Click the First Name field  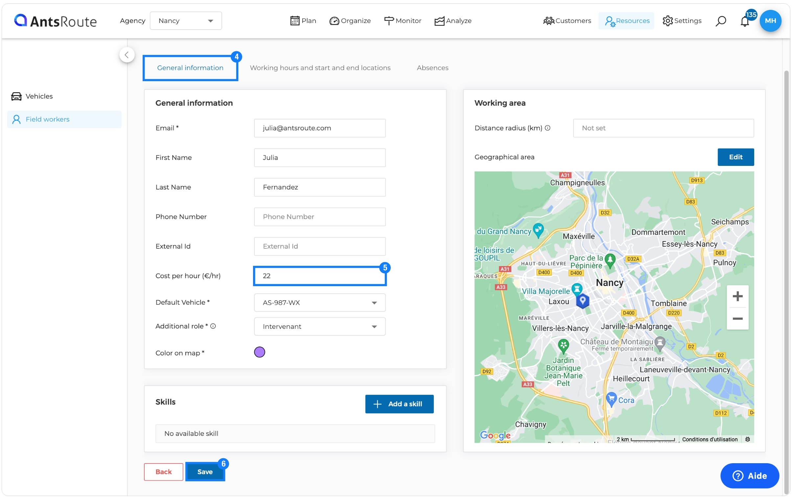[x=320, y=158]
